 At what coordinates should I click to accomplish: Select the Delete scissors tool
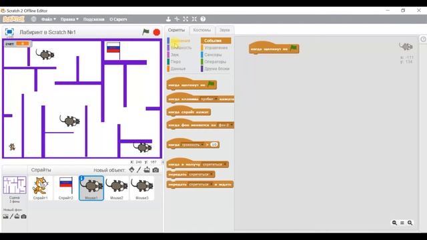[177, 19]
